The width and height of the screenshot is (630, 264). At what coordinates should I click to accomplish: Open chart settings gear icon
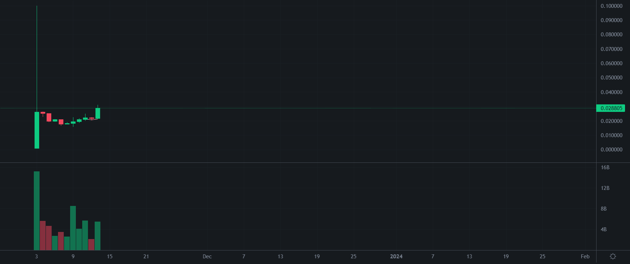tap(613, 257)
